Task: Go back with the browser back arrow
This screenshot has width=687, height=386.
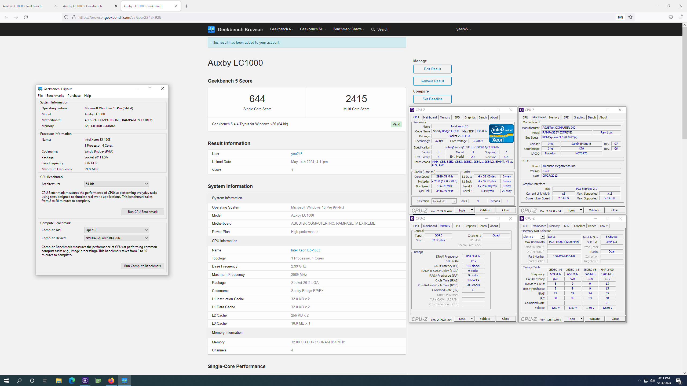Action: (x=6, y=17)
